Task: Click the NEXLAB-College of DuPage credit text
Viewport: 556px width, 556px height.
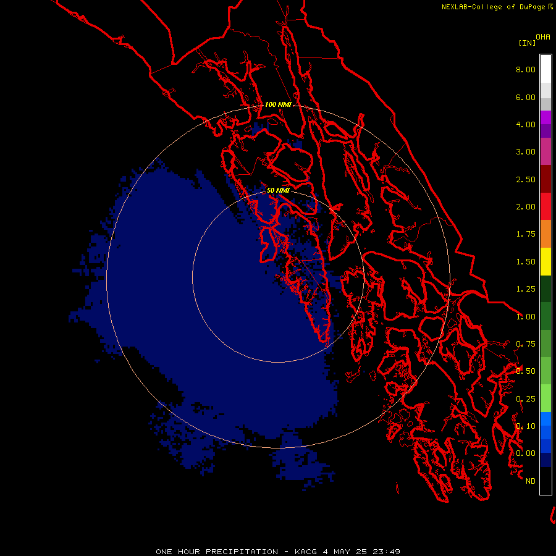Action: (x=497, y=7)
